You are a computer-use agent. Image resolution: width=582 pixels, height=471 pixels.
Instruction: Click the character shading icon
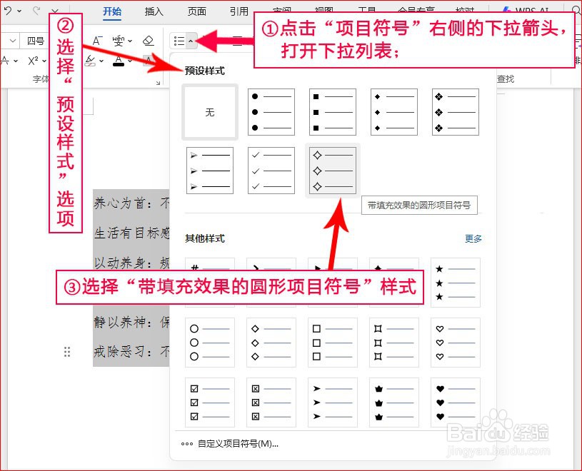(x=148, y=60)
